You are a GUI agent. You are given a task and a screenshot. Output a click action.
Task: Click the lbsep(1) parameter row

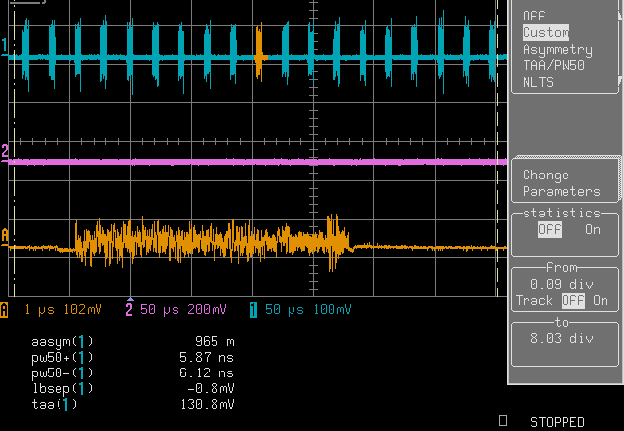(x=133, y=388)
